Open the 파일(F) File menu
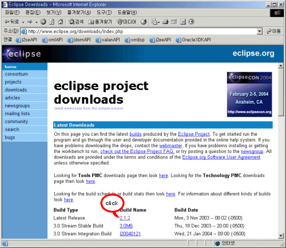This screenshot has height=248, width=286. 12,13
